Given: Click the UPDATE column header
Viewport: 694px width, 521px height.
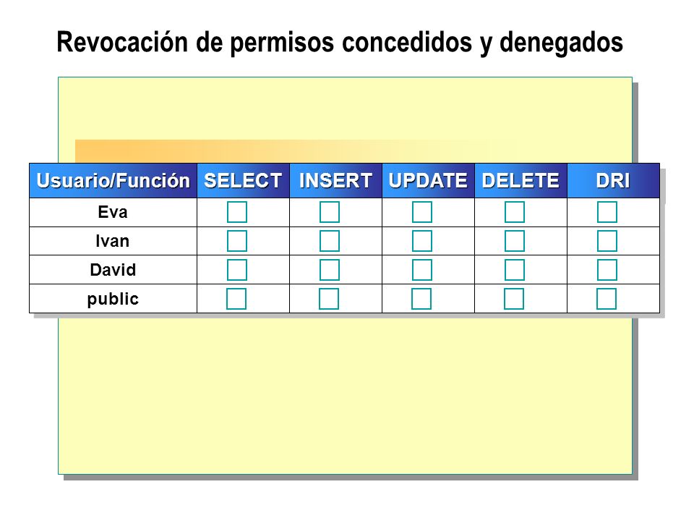Looking at the screenshot, I should (x=428, y=180).
